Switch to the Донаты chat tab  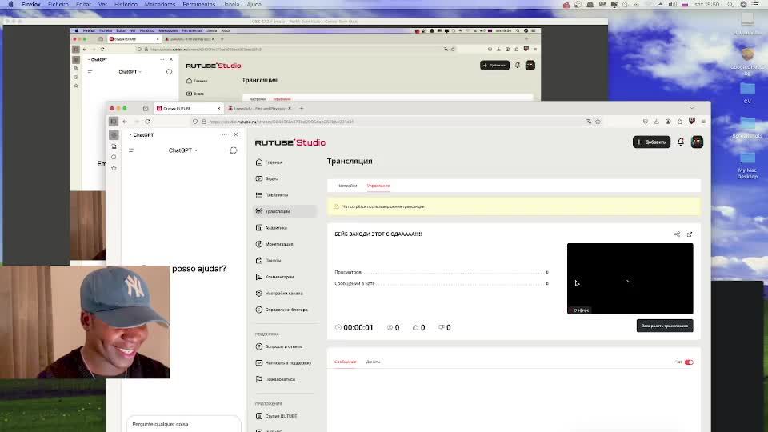coord(373,362)
